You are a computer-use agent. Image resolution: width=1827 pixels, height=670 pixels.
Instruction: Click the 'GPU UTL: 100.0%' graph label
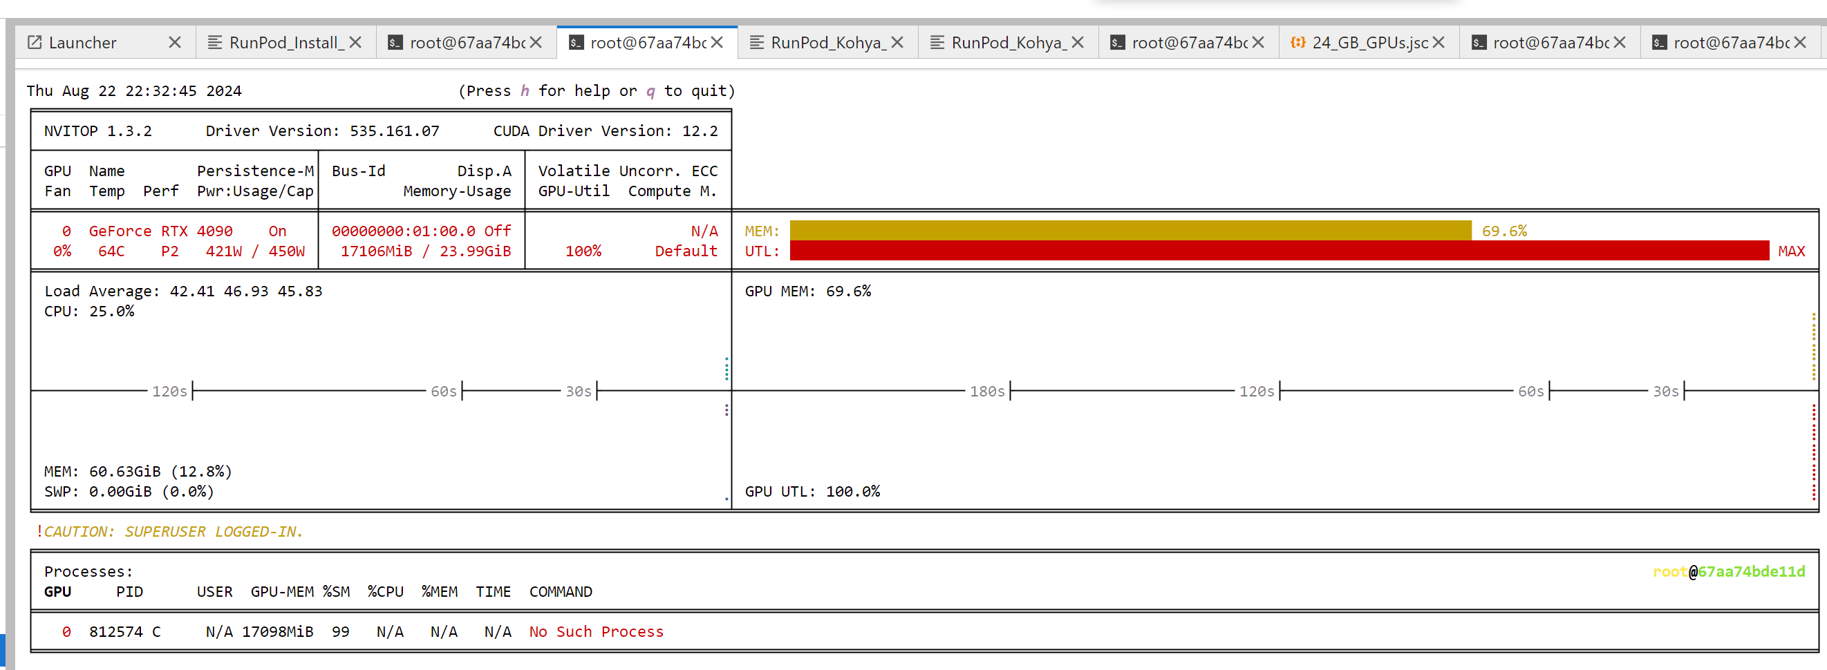pyautogui.click(x=812, y=491)
